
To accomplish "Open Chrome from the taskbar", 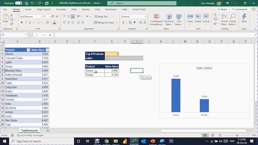I will [x=106, y=141].
